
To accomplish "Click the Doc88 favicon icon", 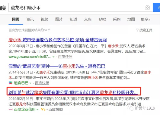I will click(x=11, y=83).
